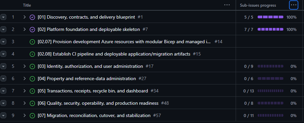Click issue number #14 text
304x123 pixels.
click(x=219, y=42)
